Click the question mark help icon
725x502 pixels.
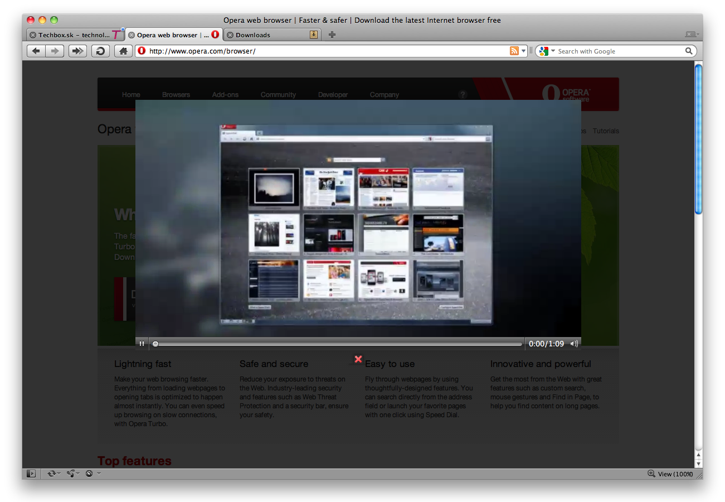coord(463,95)
